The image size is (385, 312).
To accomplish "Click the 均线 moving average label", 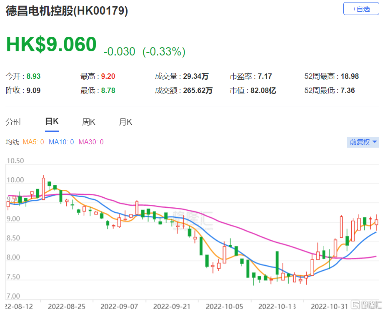I will [x=12, y=142].
